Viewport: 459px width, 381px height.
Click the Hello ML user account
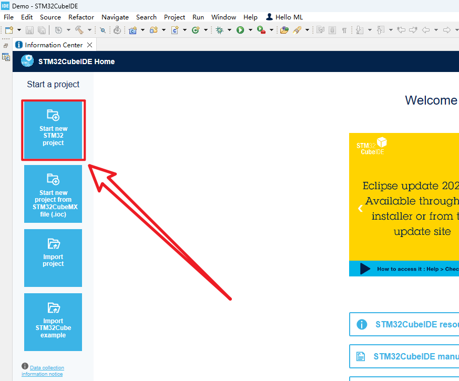284,17
